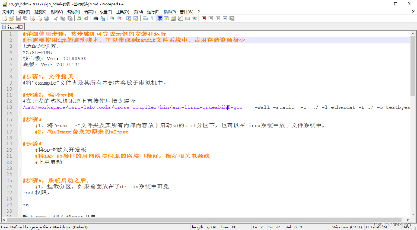Open the 窗口(W) menu
The width and height of the screenshot is (417, 230).
[187, 12]
